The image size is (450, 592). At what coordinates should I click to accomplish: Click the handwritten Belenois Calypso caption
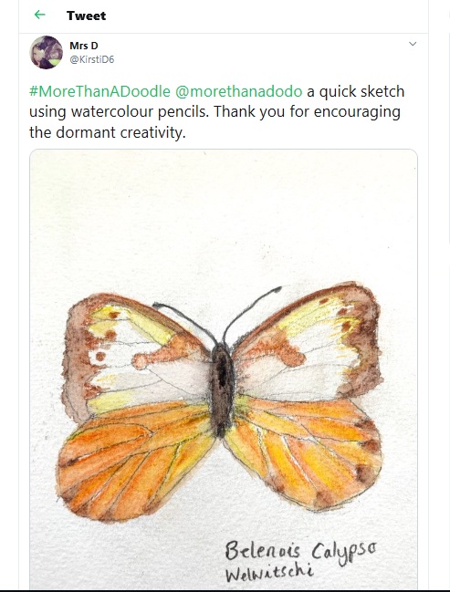tap(300, 551)
